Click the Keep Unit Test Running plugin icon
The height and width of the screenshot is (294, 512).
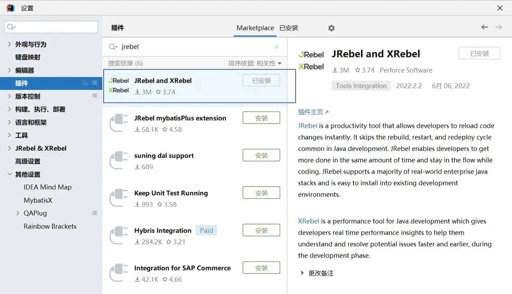(119, 198)
